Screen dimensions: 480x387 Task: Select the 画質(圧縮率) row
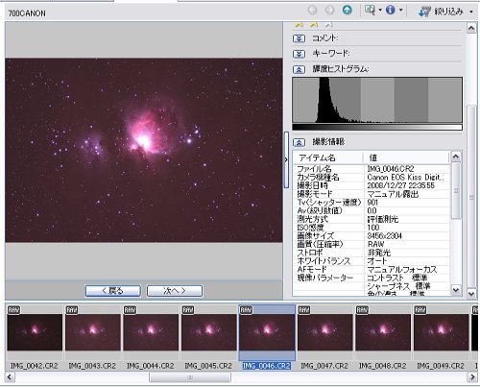[x=372, y=244]
